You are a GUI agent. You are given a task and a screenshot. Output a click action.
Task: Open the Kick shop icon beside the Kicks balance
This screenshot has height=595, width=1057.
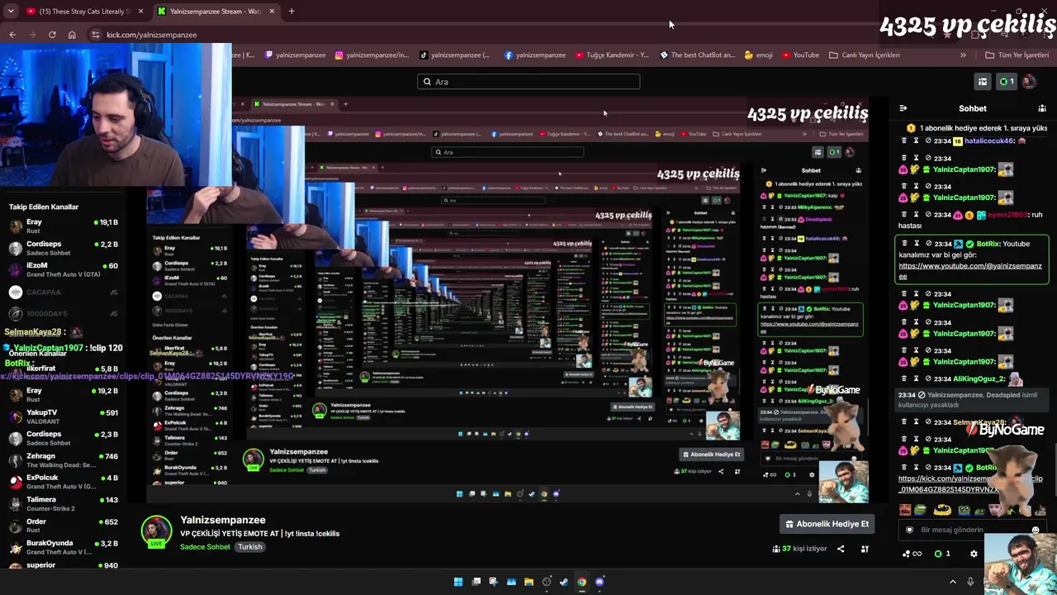983,82
